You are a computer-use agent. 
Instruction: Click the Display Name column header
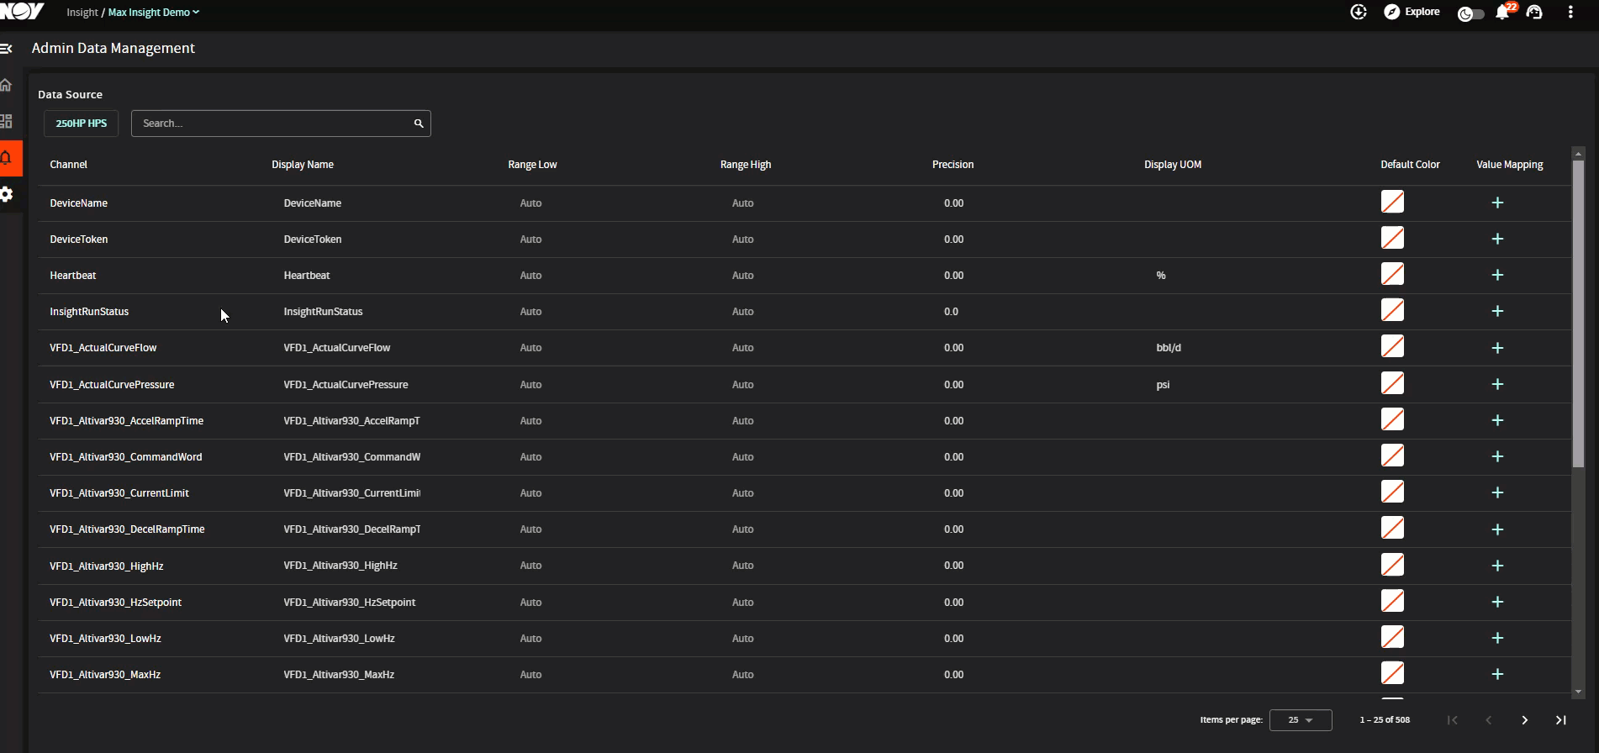(303, 165)
